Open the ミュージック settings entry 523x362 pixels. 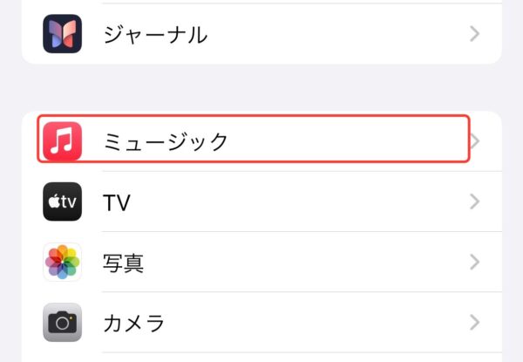pyautogui.click(x=261, y=141)
